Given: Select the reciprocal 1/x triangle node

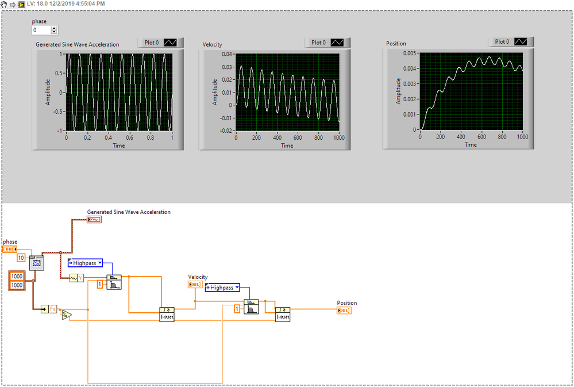Looking at the screenshot, I should coord(67,315).
